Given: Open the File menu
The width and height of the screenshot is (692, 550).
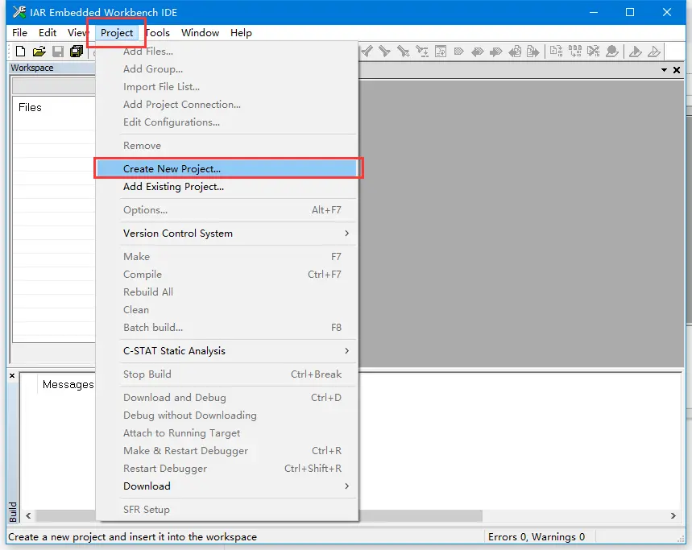Looking at the screenshot, I should [x=19, y=33].
